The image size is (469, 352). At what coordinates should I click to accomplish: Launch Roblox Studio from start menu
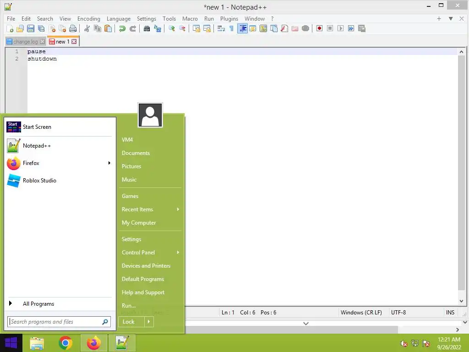(x=59, y=181)
